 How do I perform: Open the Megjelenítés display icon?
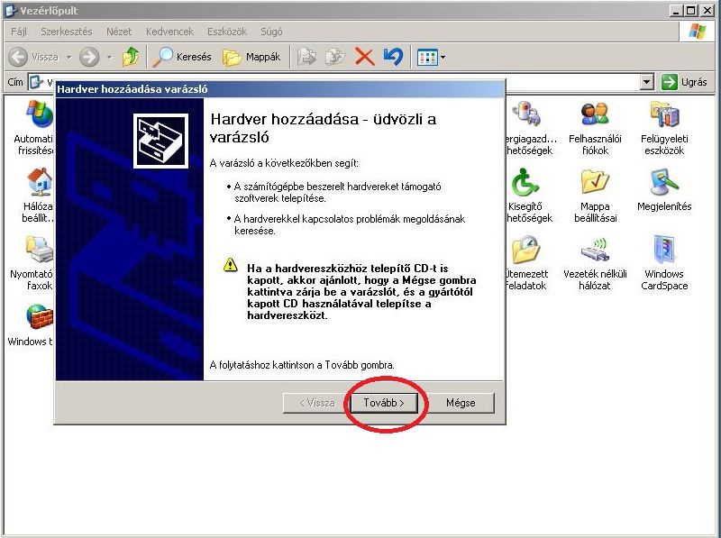pyautogui.click(x=663, y=184)
